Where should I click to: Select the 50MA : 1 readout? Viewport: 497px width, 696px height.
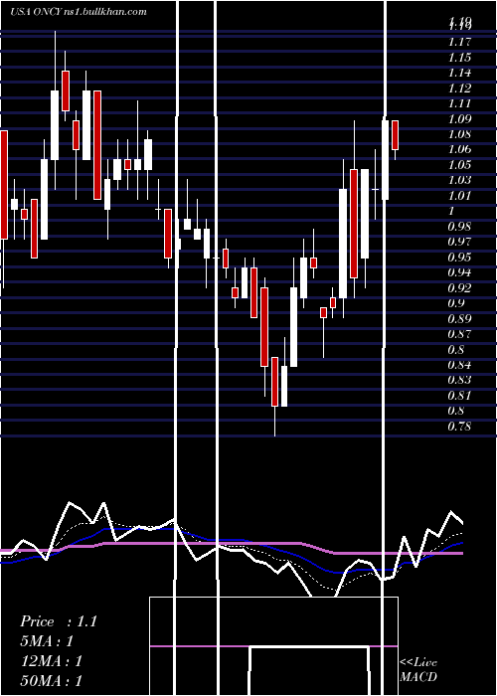tap(52, 681)
